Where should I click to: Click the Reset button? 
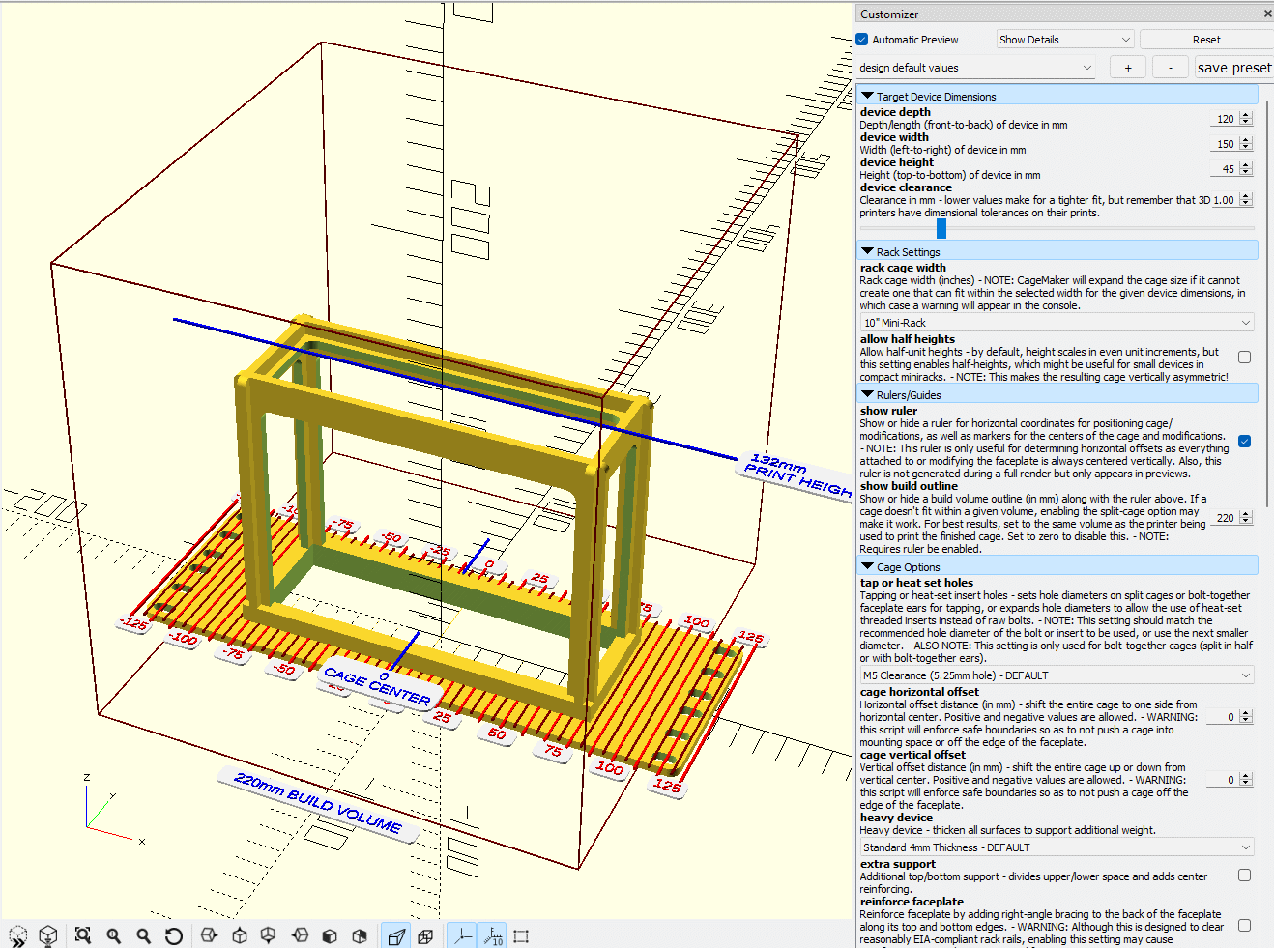pyautogui.click(x=1206, y=40)
